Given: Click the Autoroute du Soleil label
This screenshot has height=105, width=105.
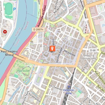Looking at the screenshot, I should [x=42, y=16].
